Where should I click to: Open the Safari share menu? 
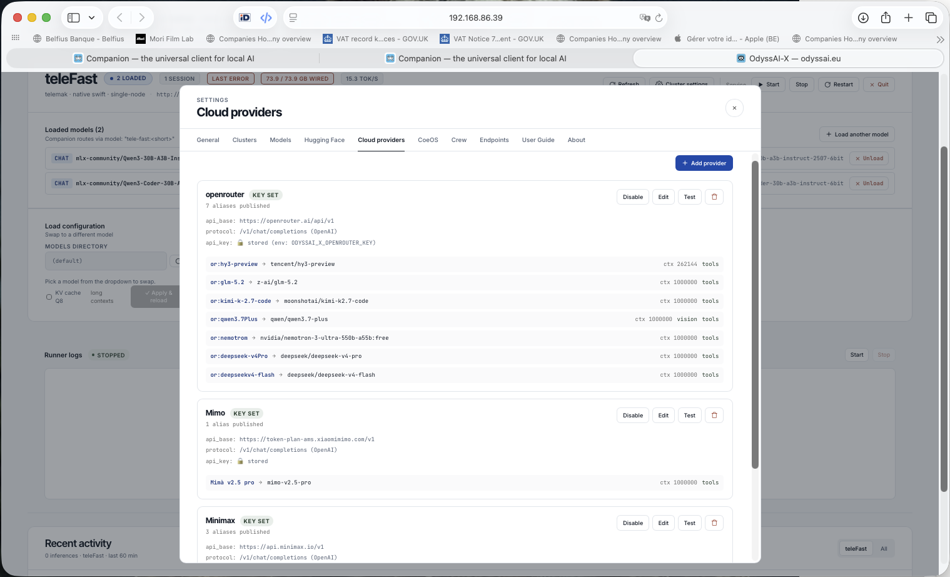point(886,18)
